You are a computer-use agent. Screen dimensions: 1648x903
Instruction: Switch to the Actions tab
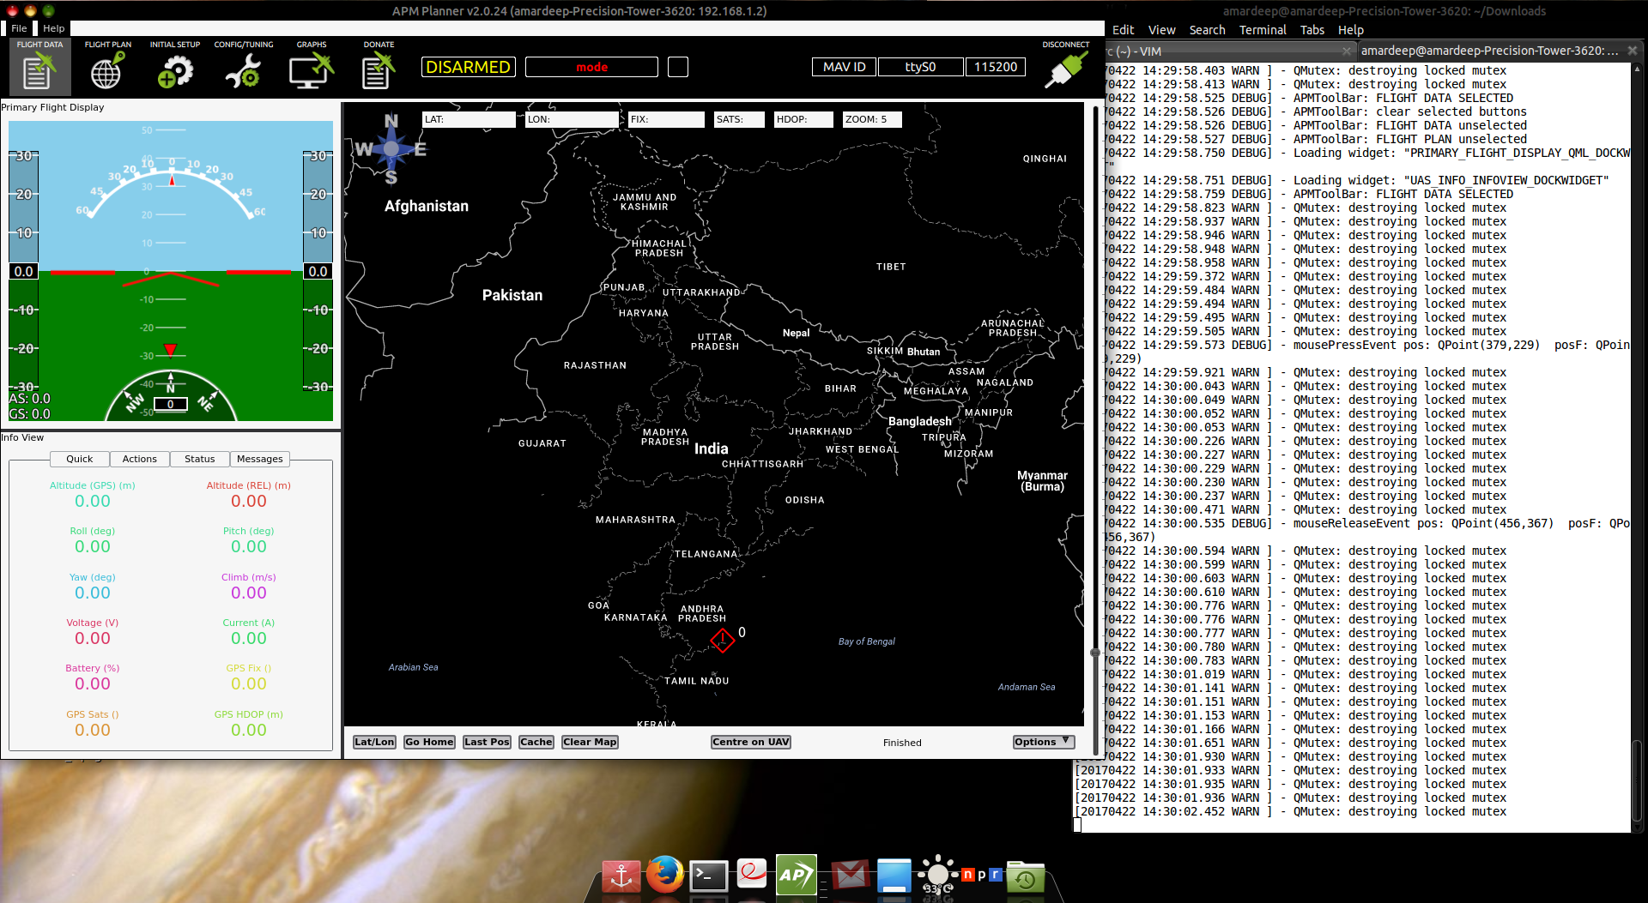pos(140,459)
